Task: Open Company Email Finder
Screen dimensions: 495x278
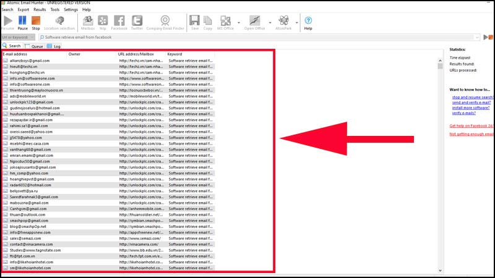Action: coord(165,22)
